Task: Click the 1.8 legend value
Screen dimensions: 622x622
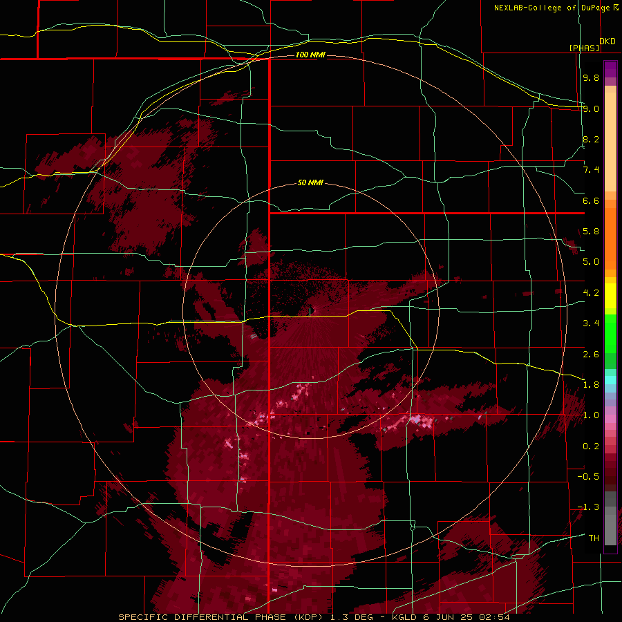Action: point(591,385)
